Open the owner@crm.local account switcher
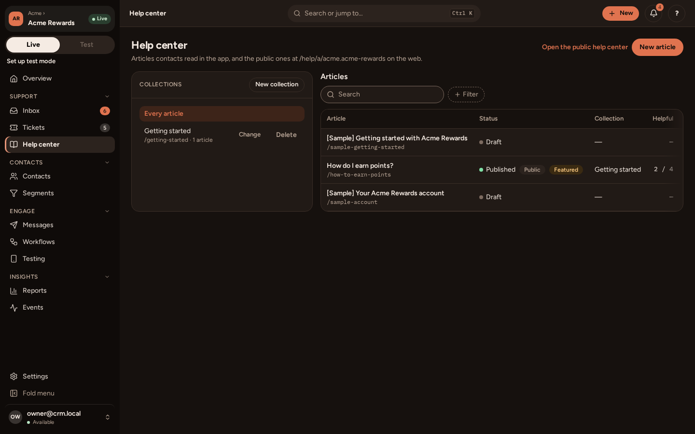The image size is (695, 434). pyautogui.click(x=60, y=417)
